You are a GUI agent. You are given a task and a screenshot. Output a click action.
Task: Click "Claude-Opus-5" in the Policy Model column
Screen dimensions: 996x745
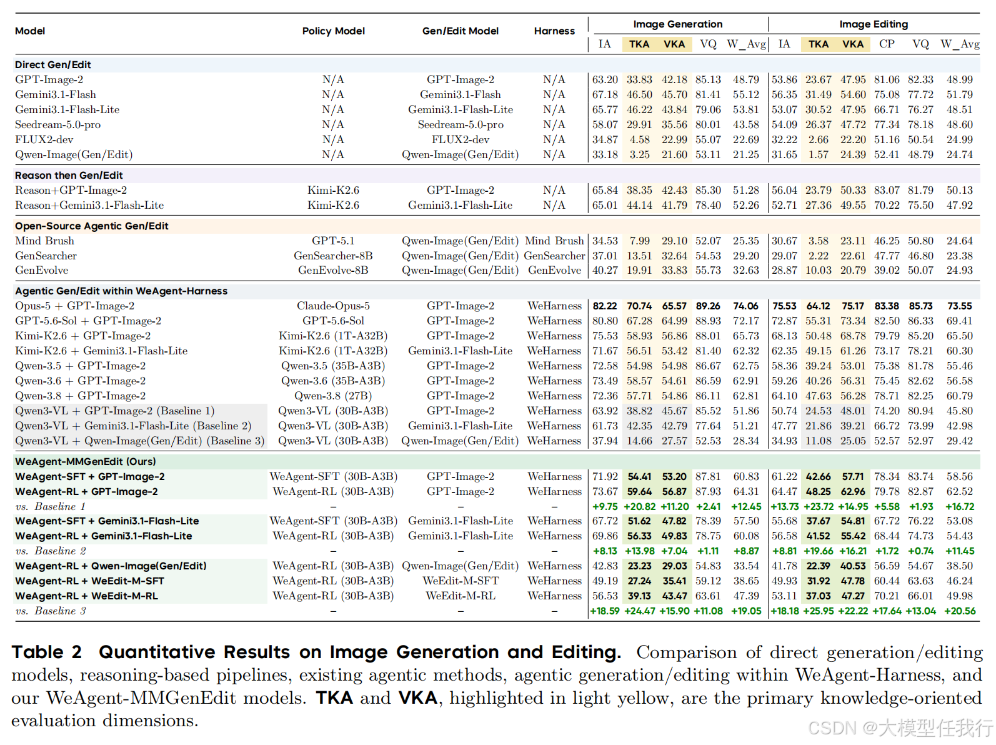tap(333, 306)
